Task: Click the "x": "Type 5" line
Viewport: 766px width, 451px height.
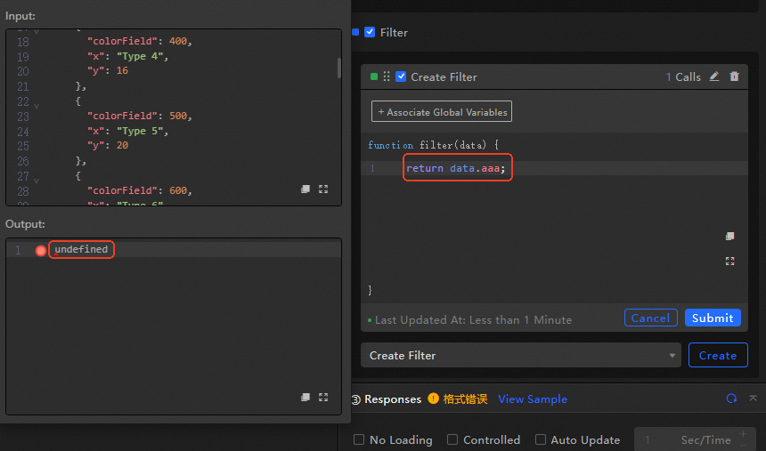Action: point(127,131)
